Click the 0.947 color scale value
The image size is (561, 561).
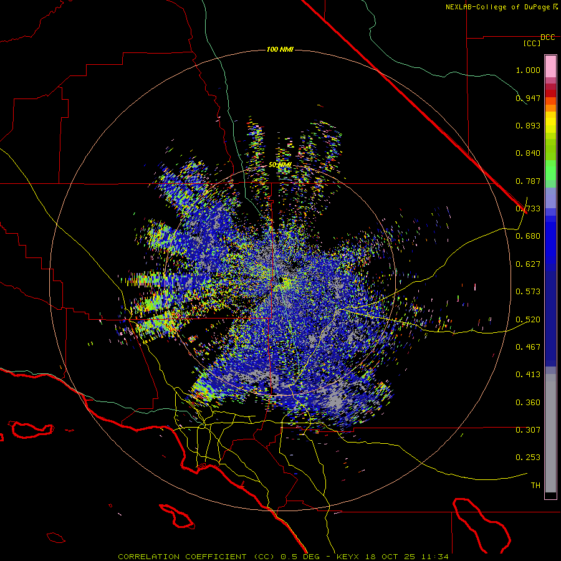tap(528, 98)
